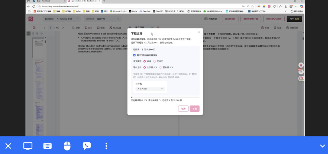Viewport: 328px width, 154px height.
Task: Open the 另存为 PDF printer dropdown
Action: 150,88
